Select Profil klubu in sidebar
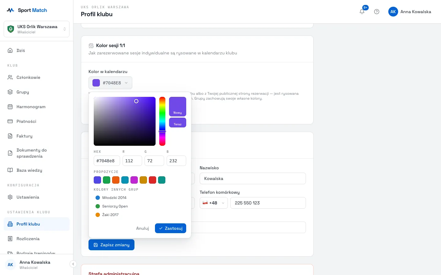Image resolution: width=441 pixels, height=275 pixels. click(x=37, y=224)
